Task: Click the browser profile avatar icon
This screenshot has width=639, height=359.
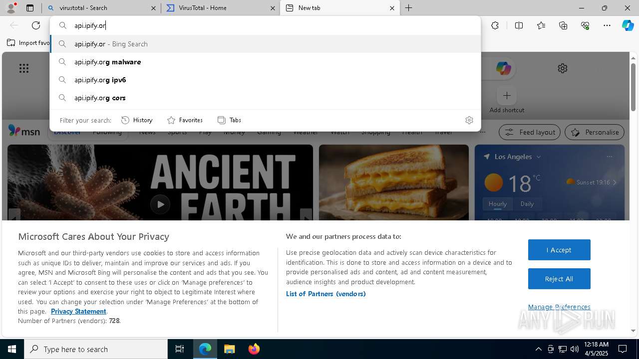Action: (x=11, y=8)
